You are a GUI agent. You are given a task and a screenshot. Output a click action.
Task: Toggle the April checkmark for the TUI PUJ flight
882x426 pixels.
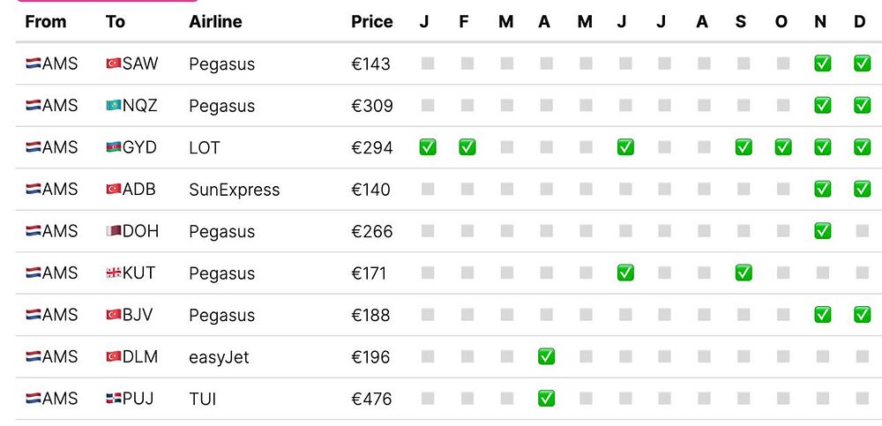[x=546, y=399]
